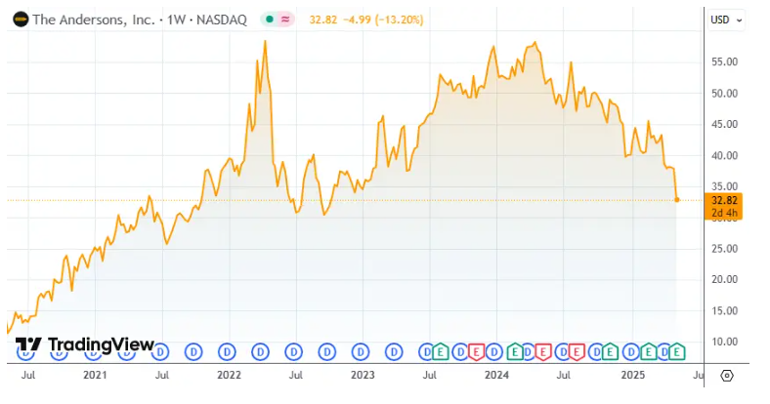Open the green earnings marker after July 2023
Viewport: 770px width, 404px height.
(441, 351)
